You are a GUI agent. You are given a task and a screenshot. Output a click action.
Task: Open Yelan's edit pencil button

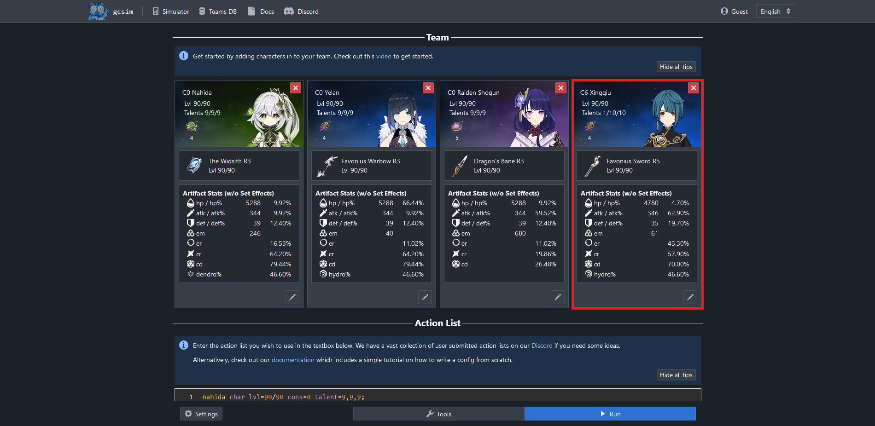(x=425, y=297)
